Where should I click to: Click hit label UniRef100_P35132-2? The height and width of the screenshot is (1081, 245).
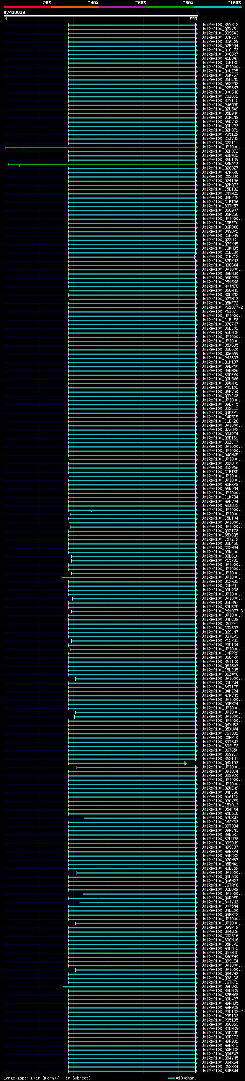coord(222,1011)
